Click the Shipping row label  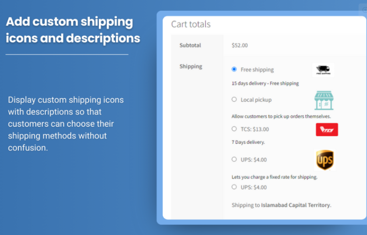coord(191,67)
